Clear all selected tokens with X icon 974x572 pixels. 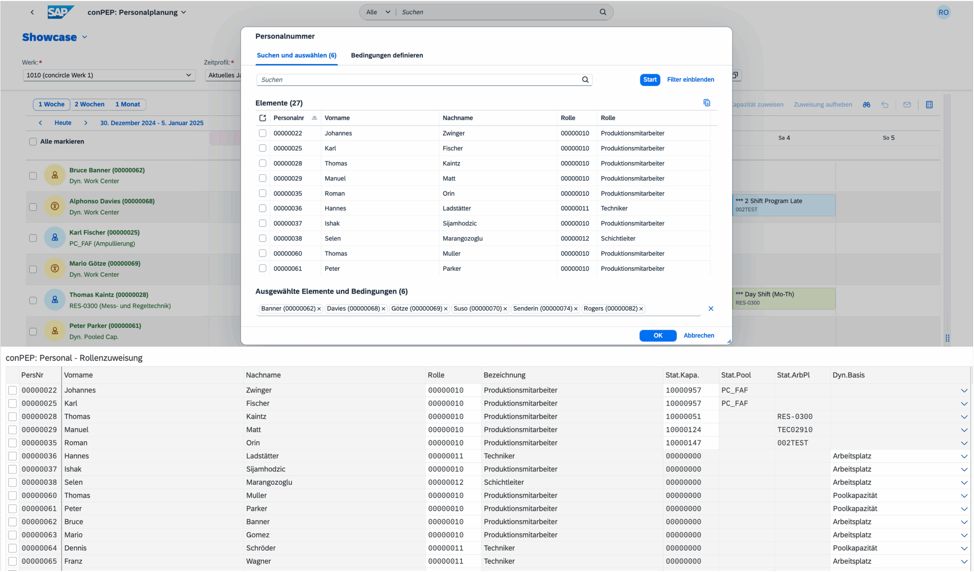[x=710, y=308]
